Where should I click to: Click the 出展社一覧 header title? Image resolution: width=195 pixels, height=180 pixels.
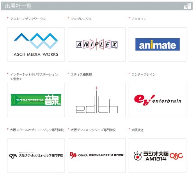tap(18, 6)
